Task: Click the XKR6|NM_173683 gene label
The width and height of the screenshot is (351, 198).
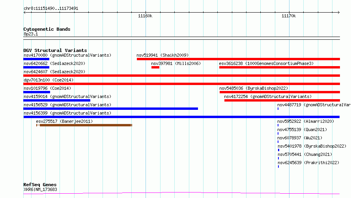Action: [x=40, y=189]
